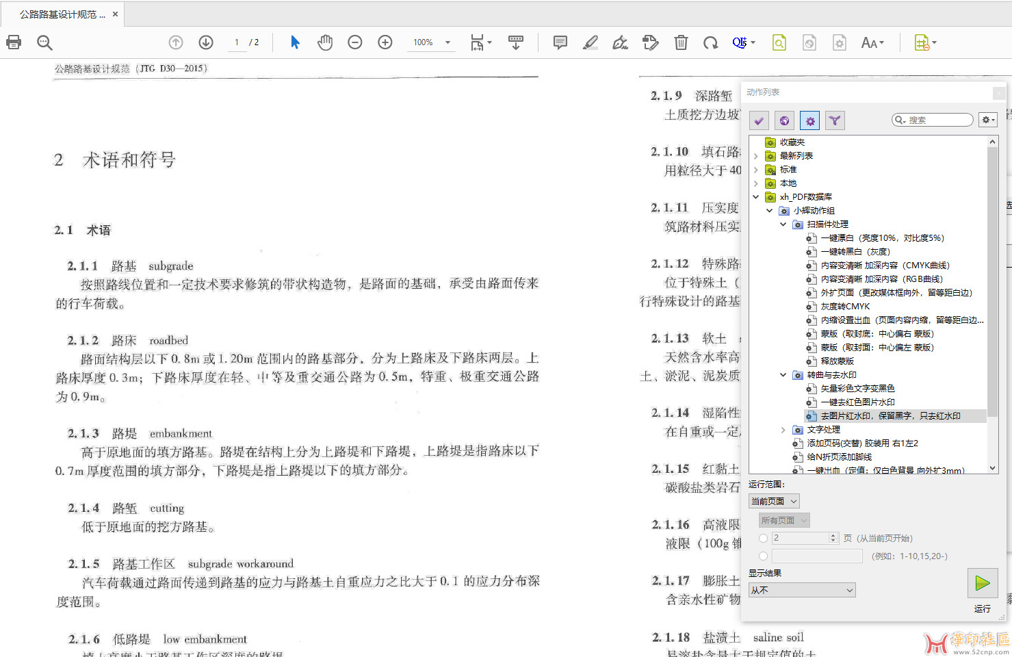Select 蒙版 中心偏左 action
The height and width of the screenshot is (657, 1012).
(x=877, y=348)
